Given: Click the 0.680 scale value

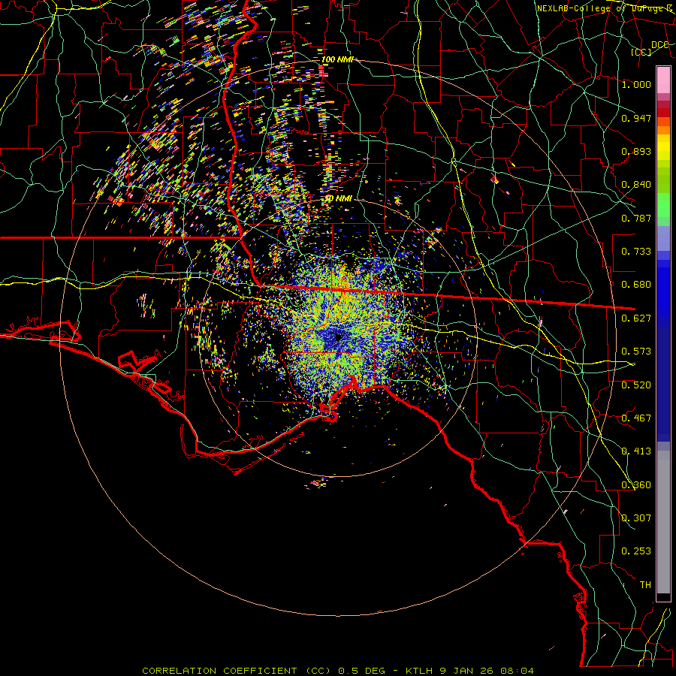Looking at the screenshot, I should [636, 285].
